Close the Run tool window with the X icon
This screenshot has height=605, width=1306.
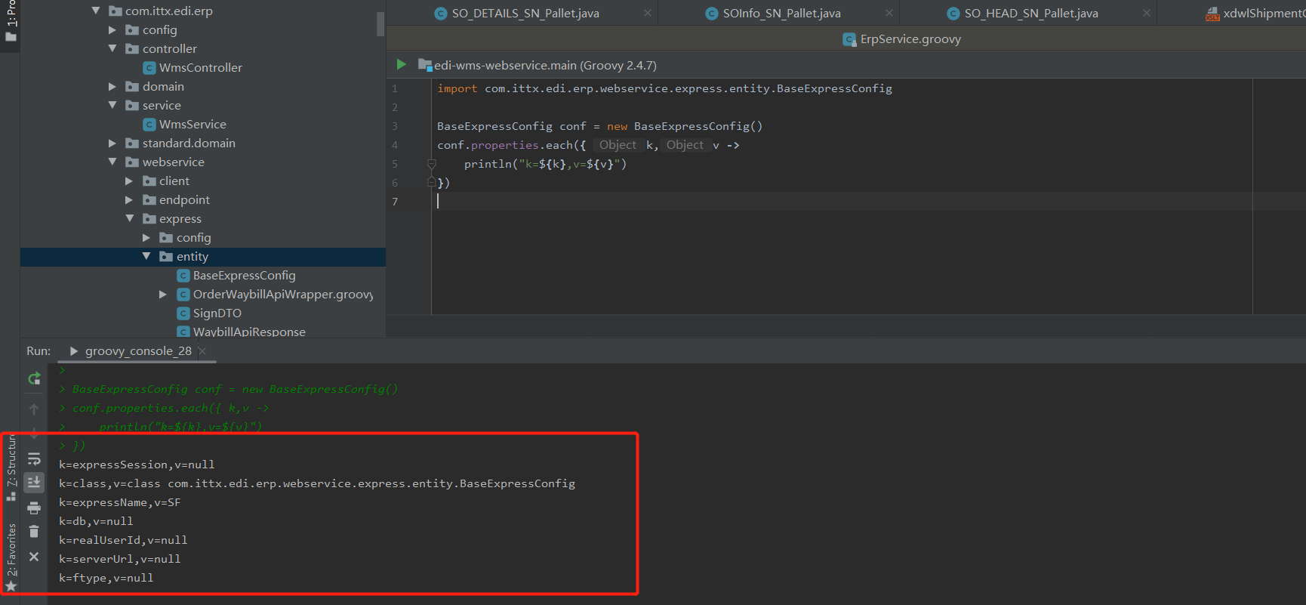[34, 557]
